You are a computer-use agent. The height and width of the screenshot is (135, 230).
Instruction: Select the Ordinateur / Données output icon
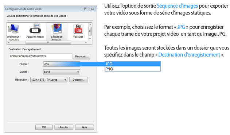pyautogui.click(x=13, y=32)
